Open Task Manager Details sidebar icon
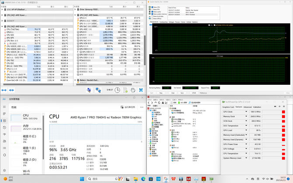This screenshot has width=293, height=183. pyautogui.click(x=4, y=148)
